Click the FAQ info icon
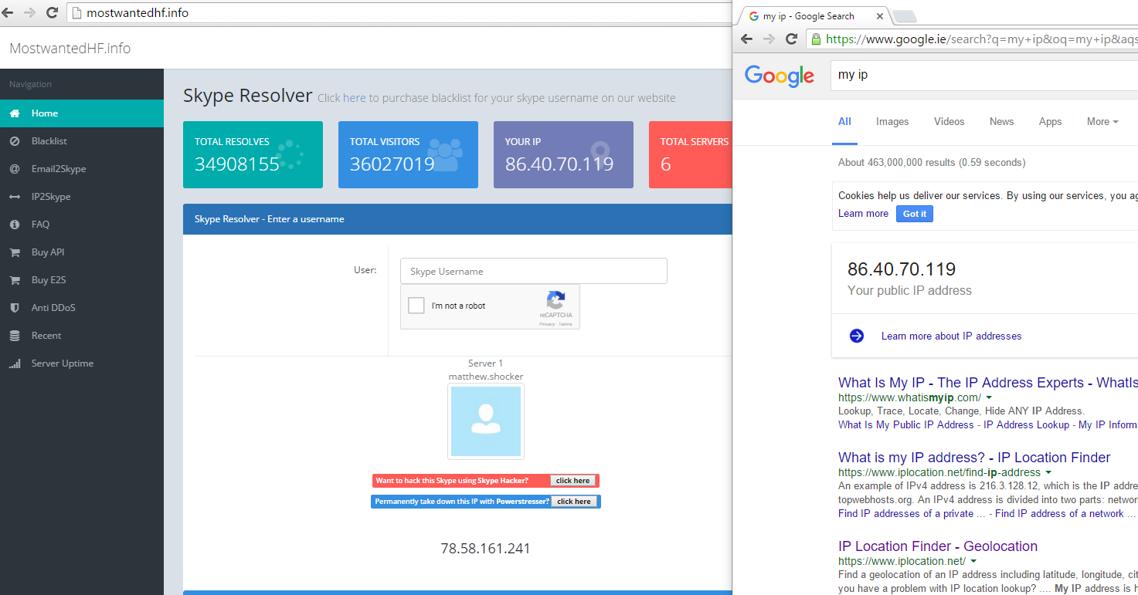Screen dimensions: 1138x595 point(15,225)
